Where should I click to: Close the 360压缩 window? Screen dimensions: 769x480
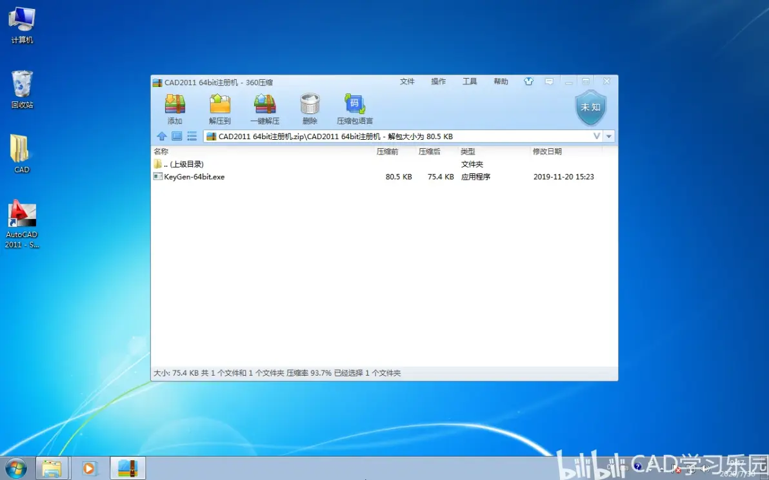pos(606,81)
